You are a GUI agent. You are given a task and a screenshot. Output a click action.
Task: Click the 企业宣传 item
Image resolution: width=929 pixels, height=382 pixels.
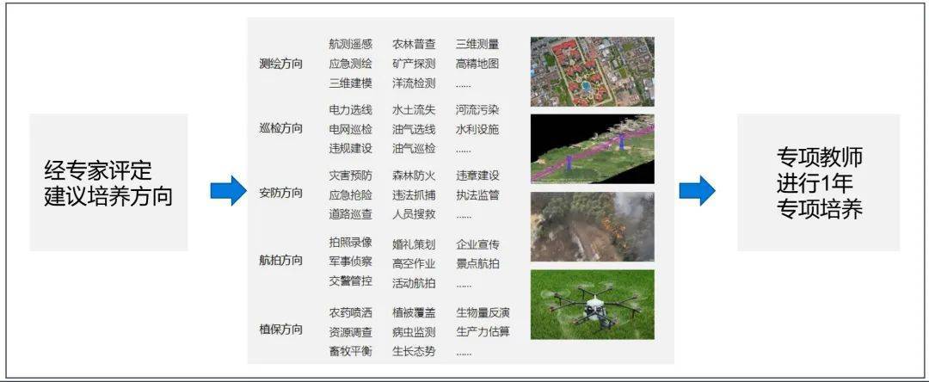(x=477, y=244)
